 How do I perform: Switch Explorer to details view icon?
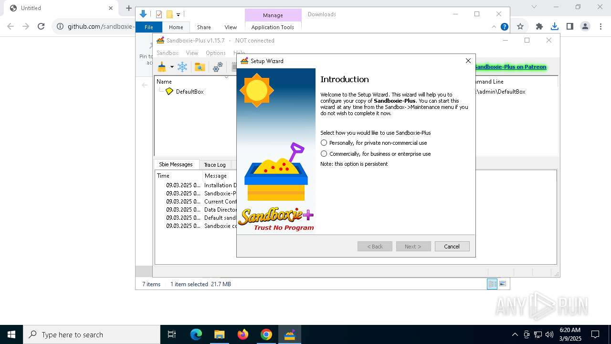point(492,284)
